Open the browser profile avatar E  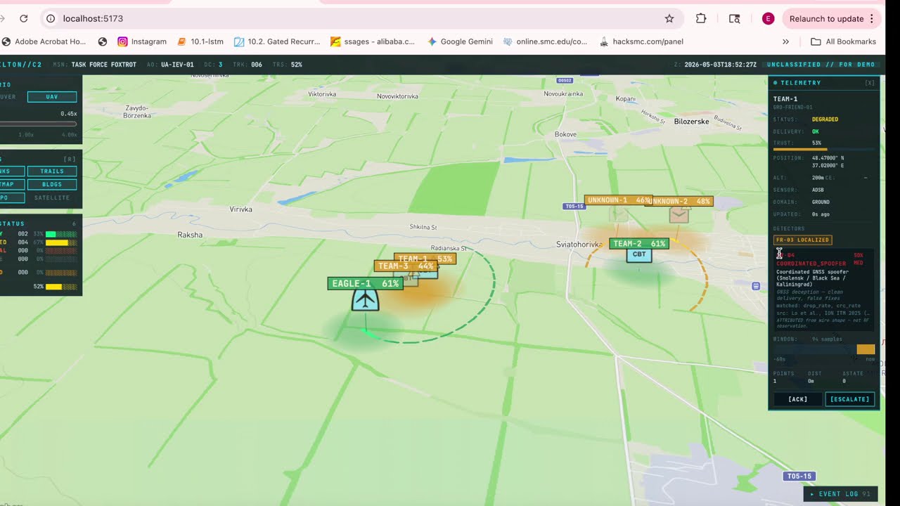tap(768, 19)
